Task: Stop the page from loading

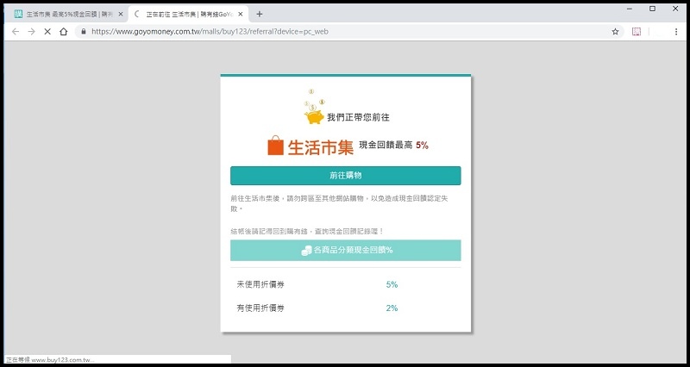Action: [x=47, y=31]
